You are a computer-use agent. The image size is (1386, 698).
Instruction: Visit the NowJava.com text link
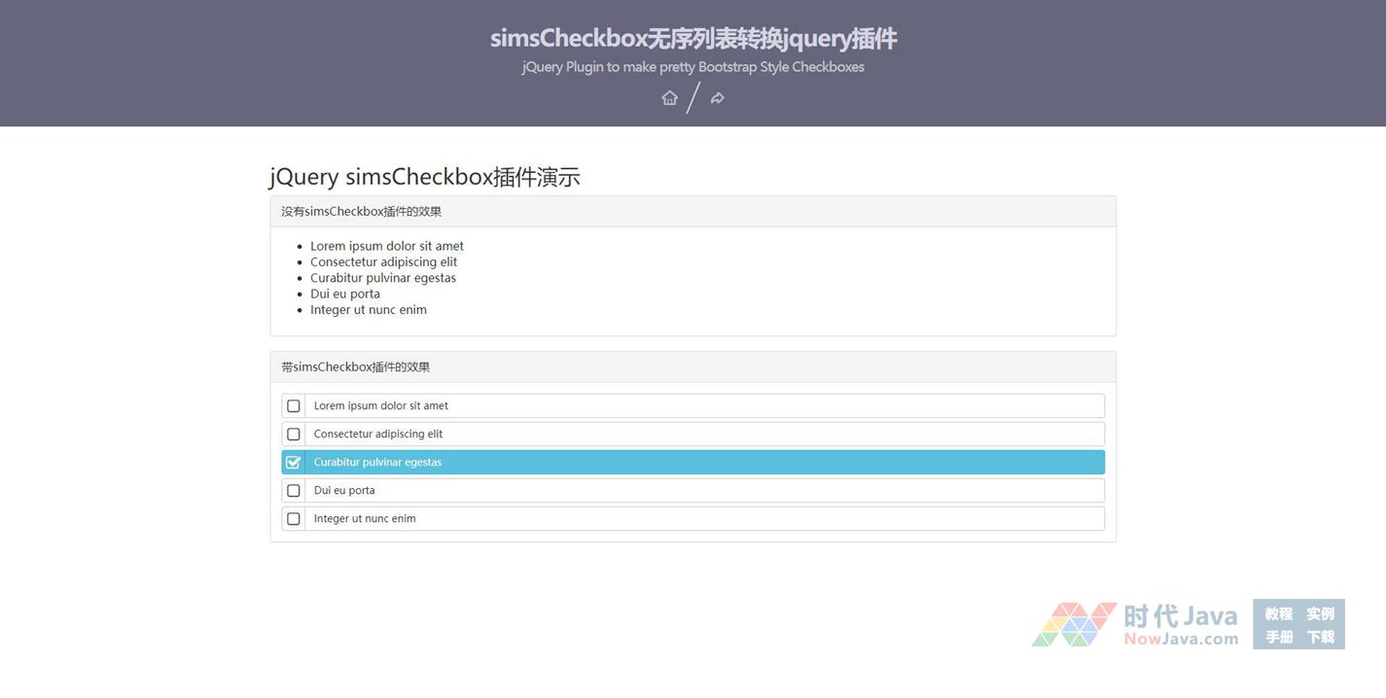1181,639
